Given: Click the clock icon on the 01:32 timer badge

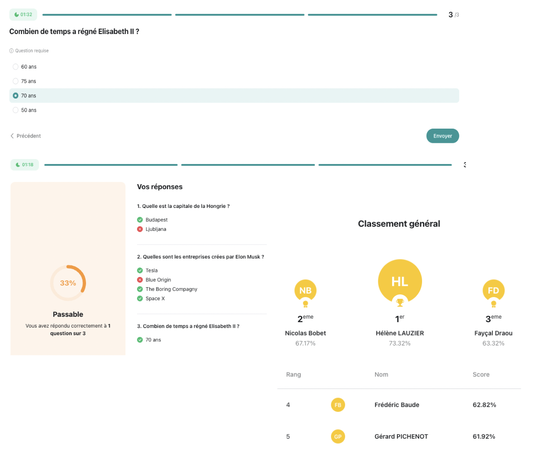Looking at the screenshot, I should pyautogui.click(x=16, y=14).
